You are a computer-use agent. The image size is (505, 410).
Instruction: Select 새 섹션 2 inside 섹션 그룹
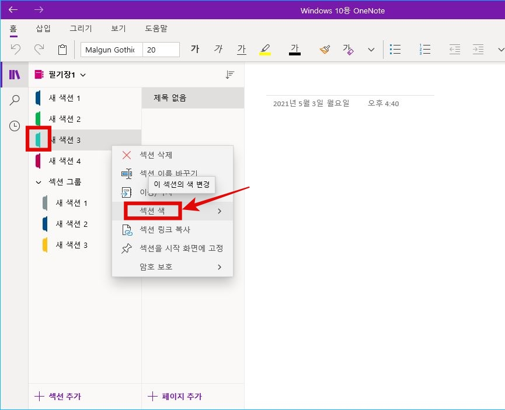pos(70,224)
